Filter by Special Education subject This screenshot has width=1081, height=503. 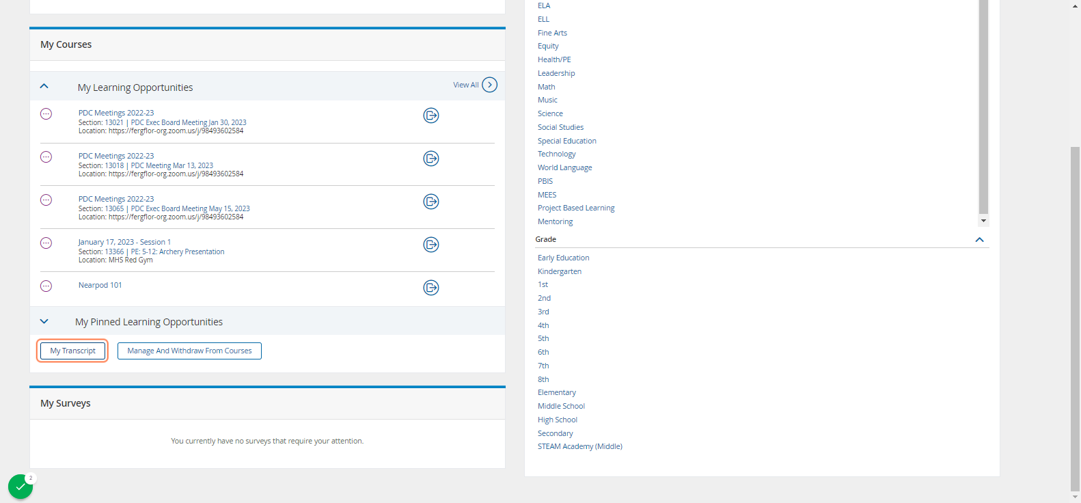tap(567, 141)
